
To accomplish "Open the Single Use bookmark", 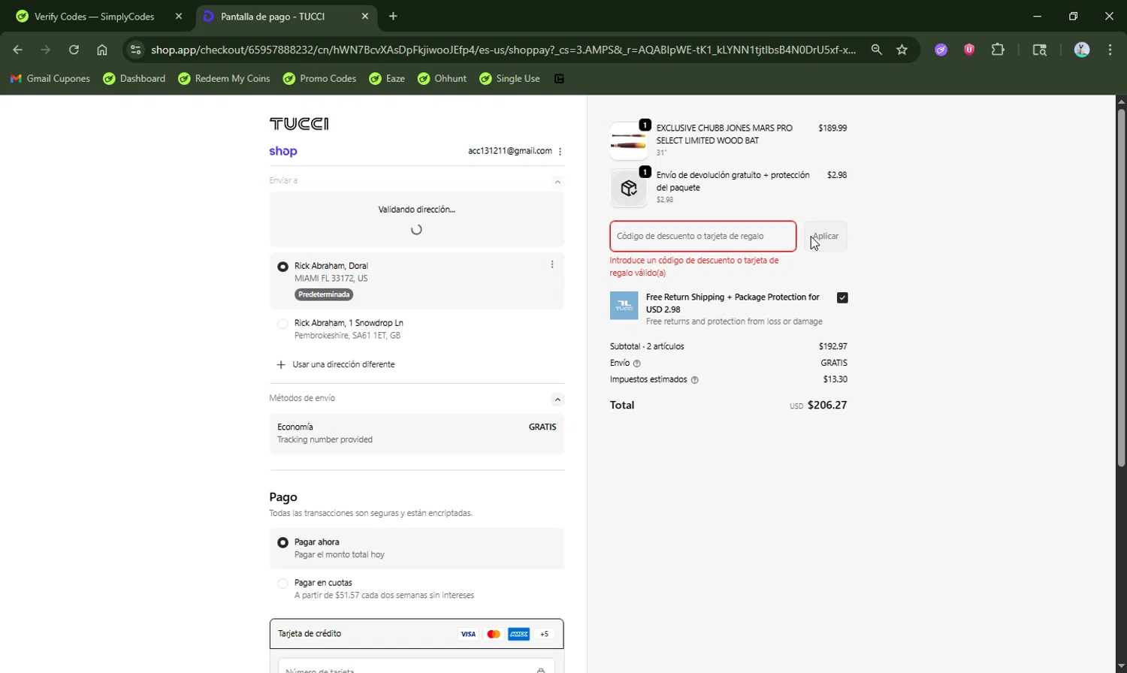I will [x=509, y=79].
